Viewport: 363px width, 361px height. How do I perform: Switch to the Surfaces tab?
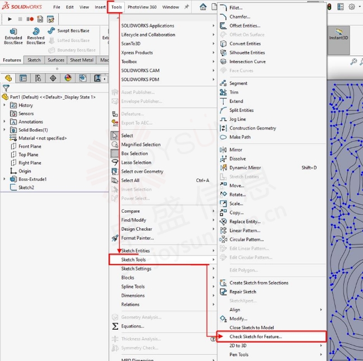tap(56, 60)
